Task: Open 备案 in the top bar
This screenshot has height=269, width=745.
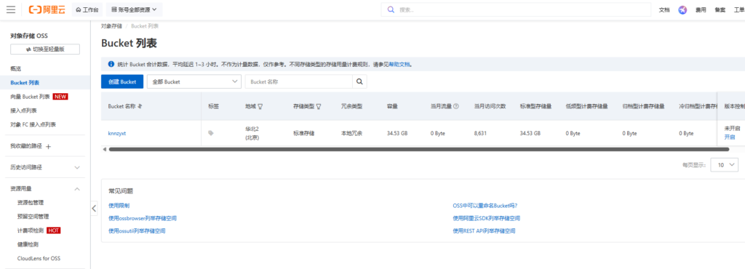Action: click(x=720, y=10)
